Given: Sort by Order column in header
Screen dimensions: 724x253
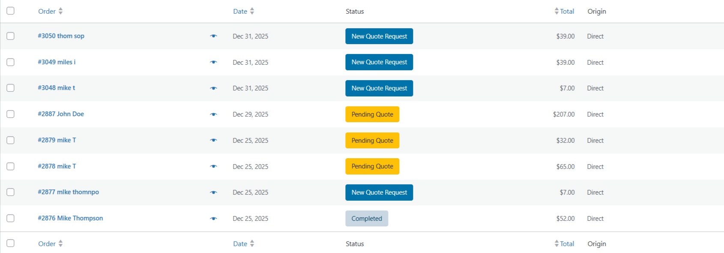Looking at the screenshot, I should point(47,11).
